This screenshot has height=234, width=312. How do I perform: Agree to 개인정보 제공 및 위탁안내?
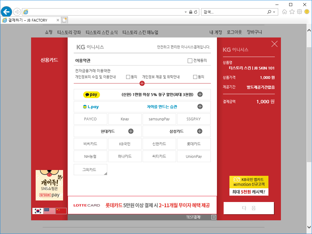point(195,77)
